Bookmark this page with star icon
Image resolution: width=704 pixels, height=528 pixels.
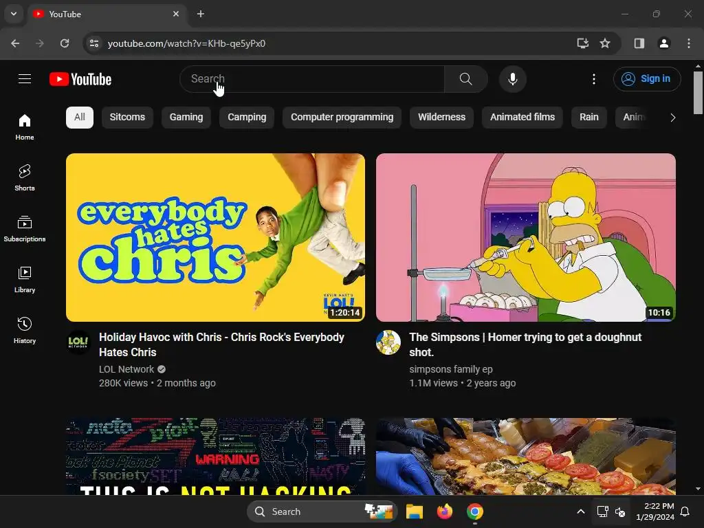click(605, 43)
